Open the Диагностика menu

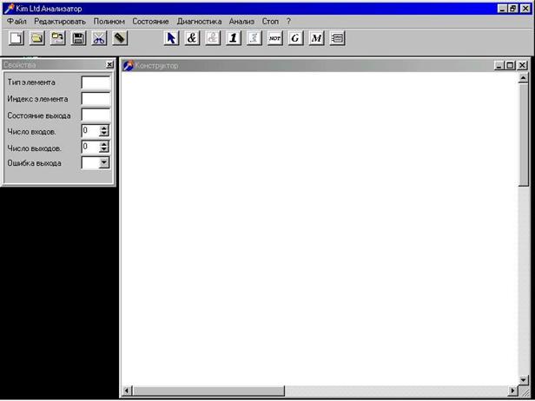(x=199, y=21)
